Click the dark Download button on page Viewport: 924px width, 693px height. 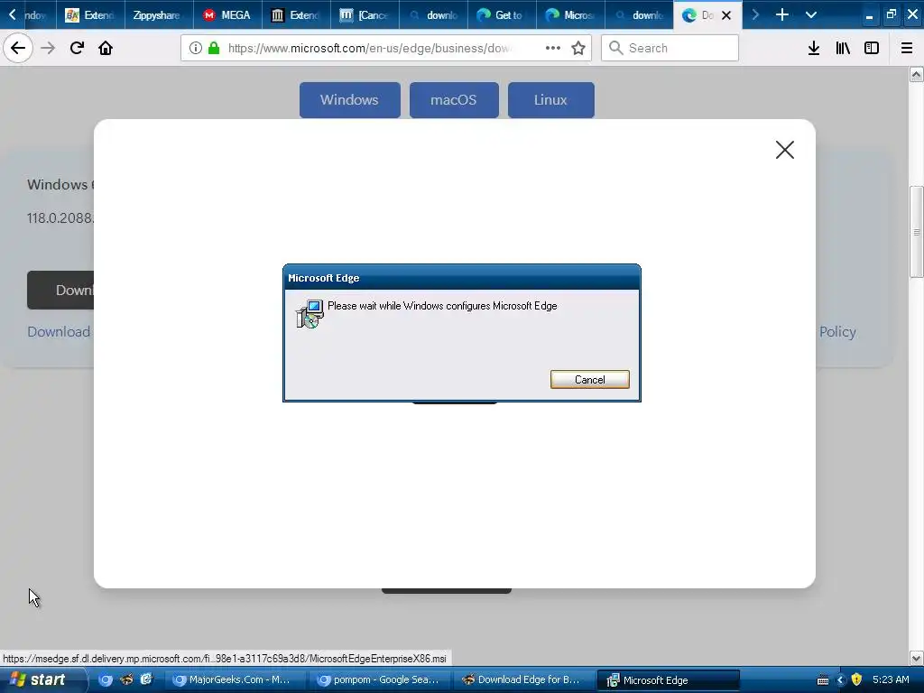(x=60, y=290)
